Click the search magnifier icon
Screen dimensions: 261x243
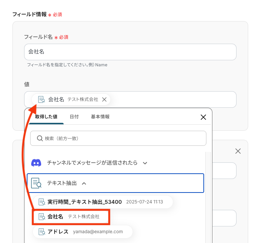[x=40, y=138]
